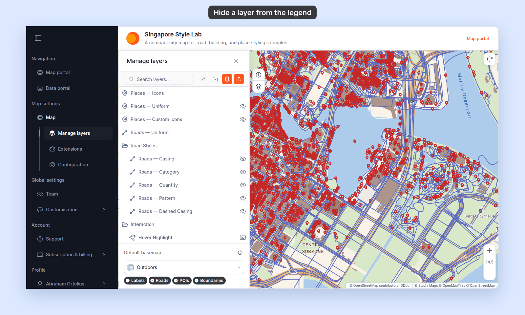The width and height of the screenshot is (525, 315).
Task: Show the Roads — Casing layer
Action: 243,159
